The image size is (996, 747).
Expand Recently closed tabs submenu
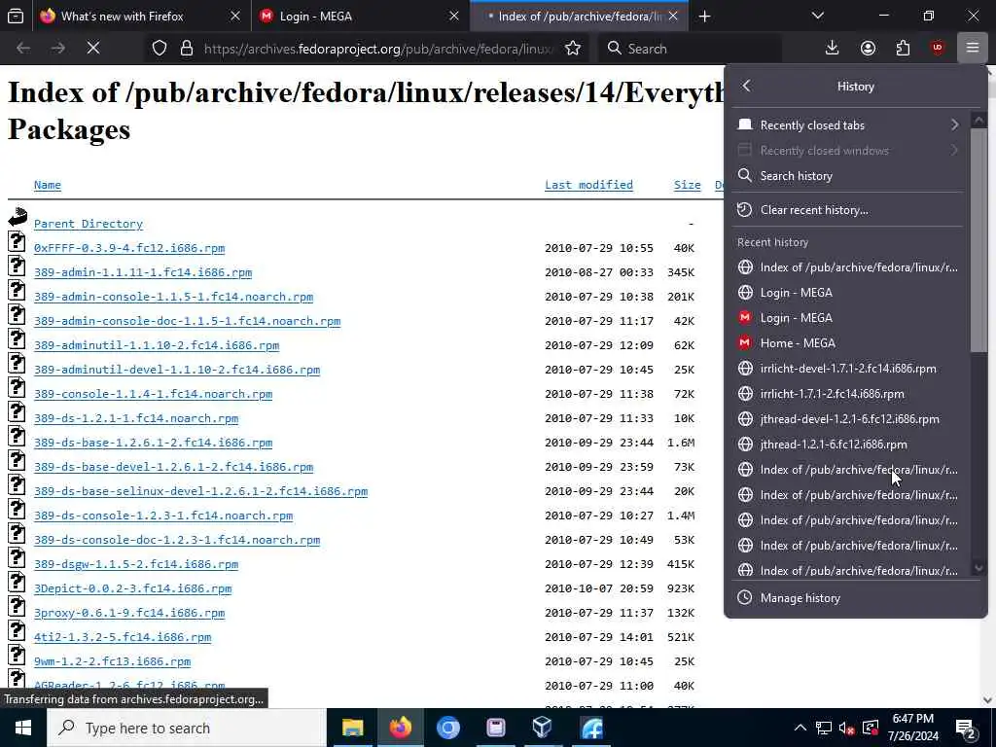pyautogui.click(x=848, y=125)
